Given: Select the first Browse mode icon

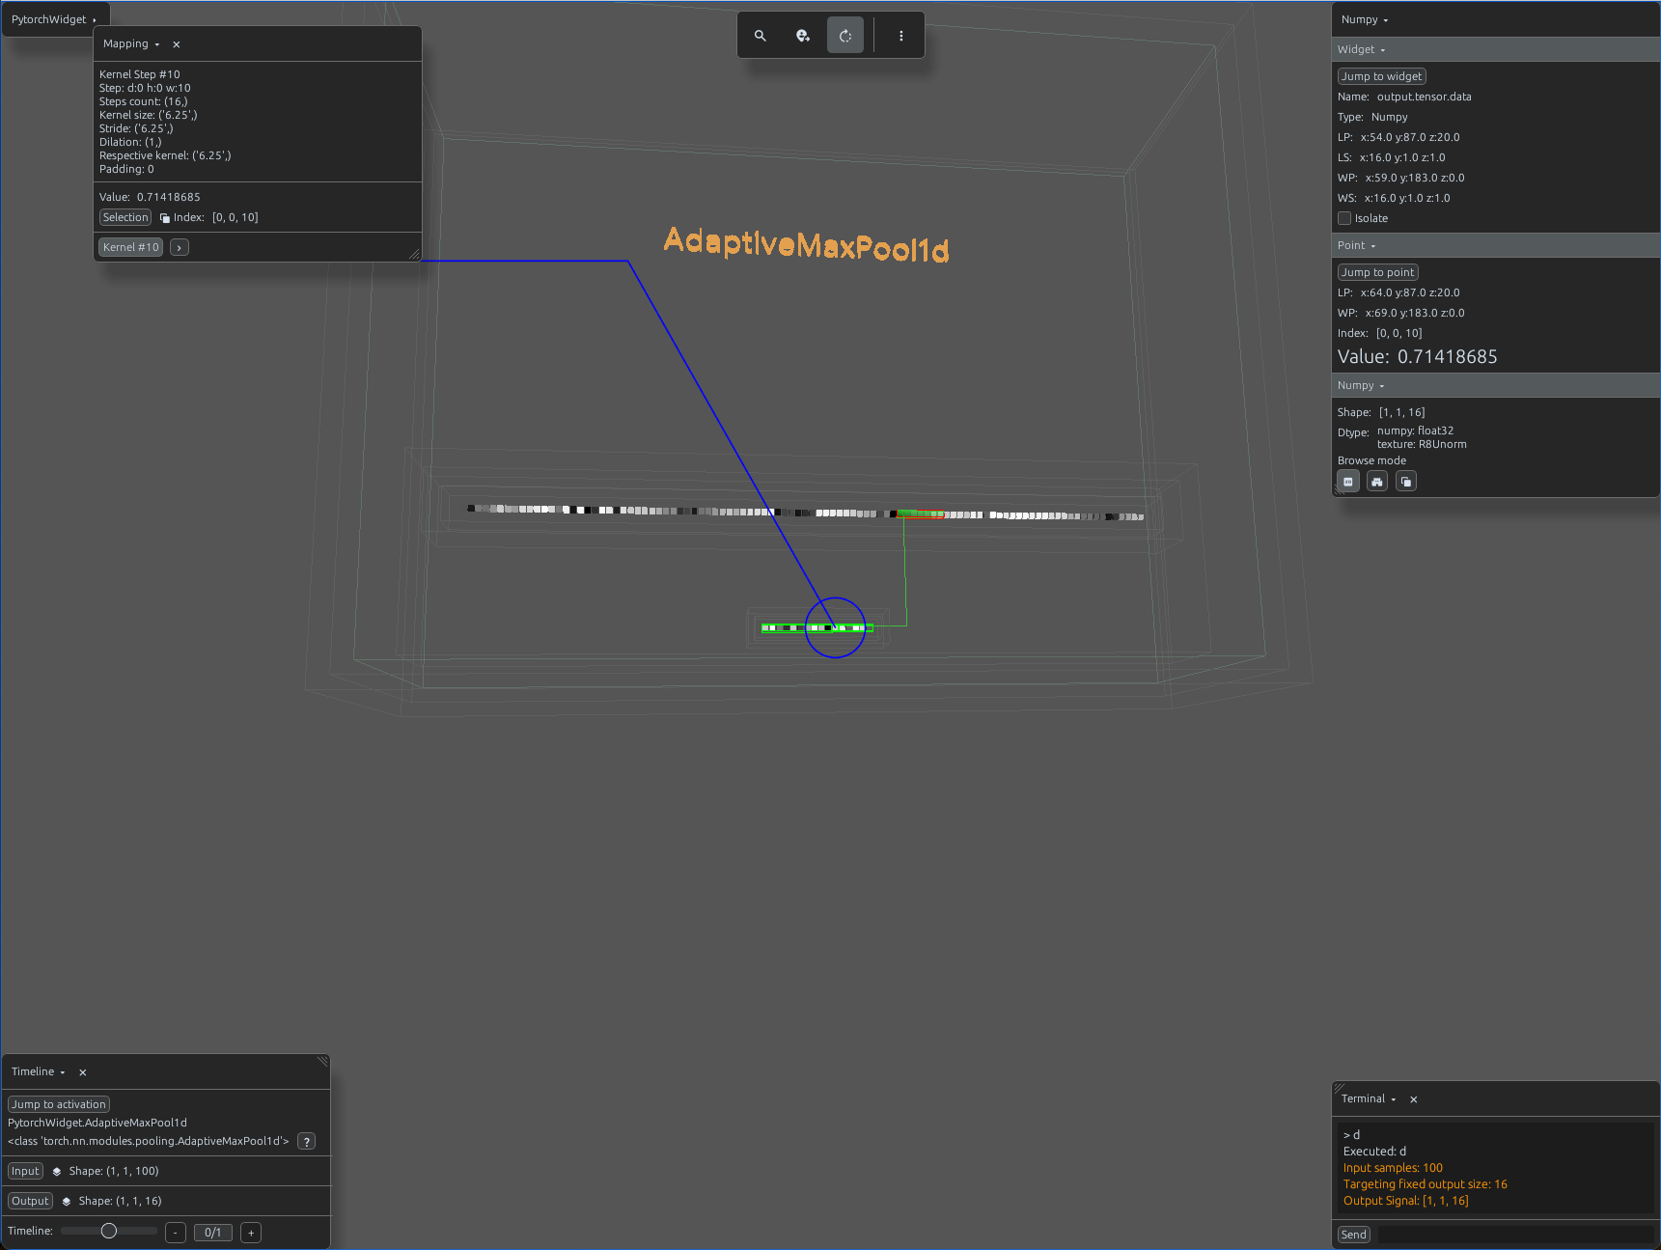Looking at the screenshot, I should pos(1348,482).
